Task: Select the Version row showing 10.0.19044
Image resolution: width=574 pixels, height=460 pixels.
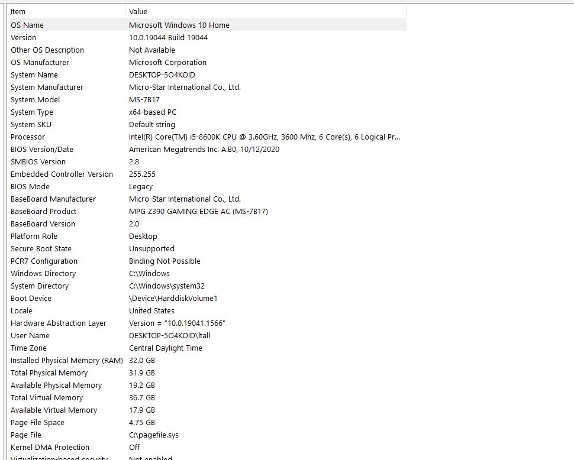Action: coord(208,38)
